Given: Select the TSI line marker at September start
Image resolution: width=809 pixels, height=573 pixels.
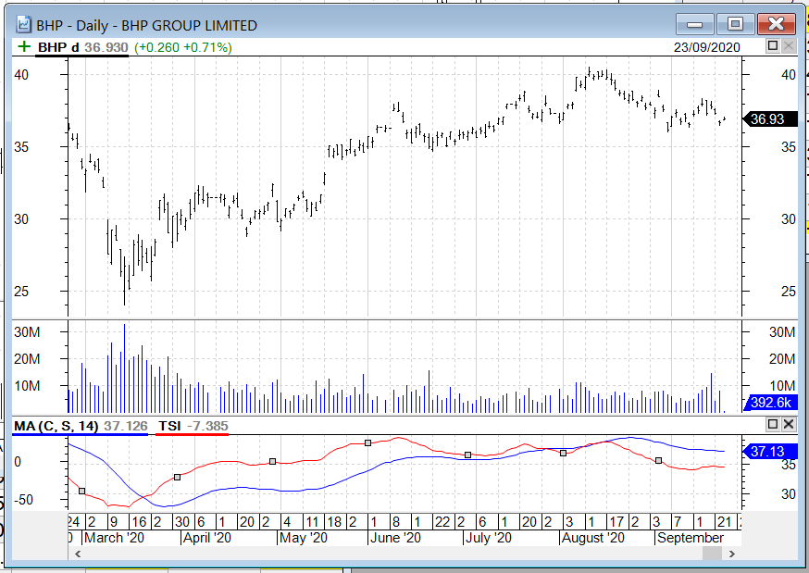Looking at the screenshot, I should 658,461.
